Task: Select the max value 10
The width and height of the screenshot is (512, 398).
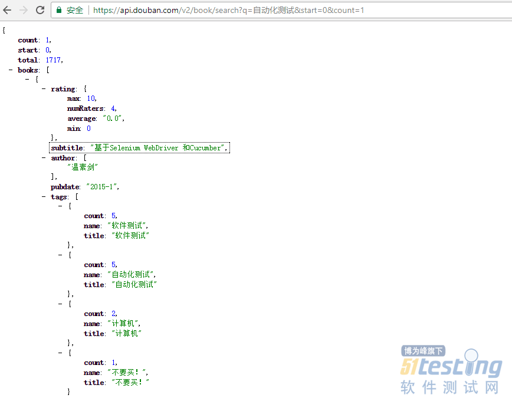Action: click(91, 98)
